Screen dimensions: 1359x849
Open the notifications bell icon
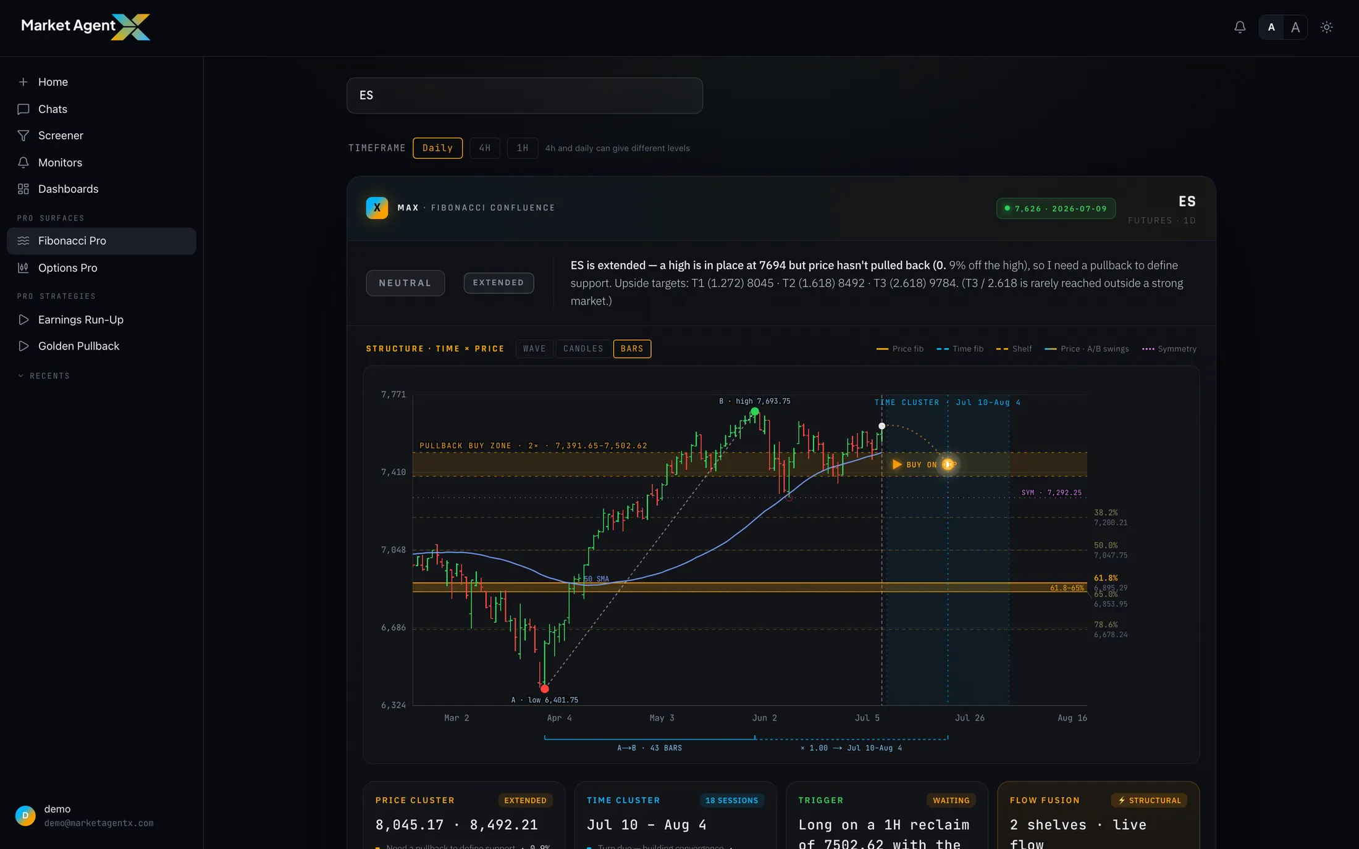click(1240, 27)
